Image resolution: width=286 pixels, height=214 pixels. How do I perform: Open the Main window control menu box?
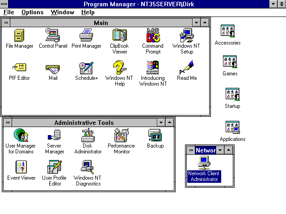click(6, 23)
